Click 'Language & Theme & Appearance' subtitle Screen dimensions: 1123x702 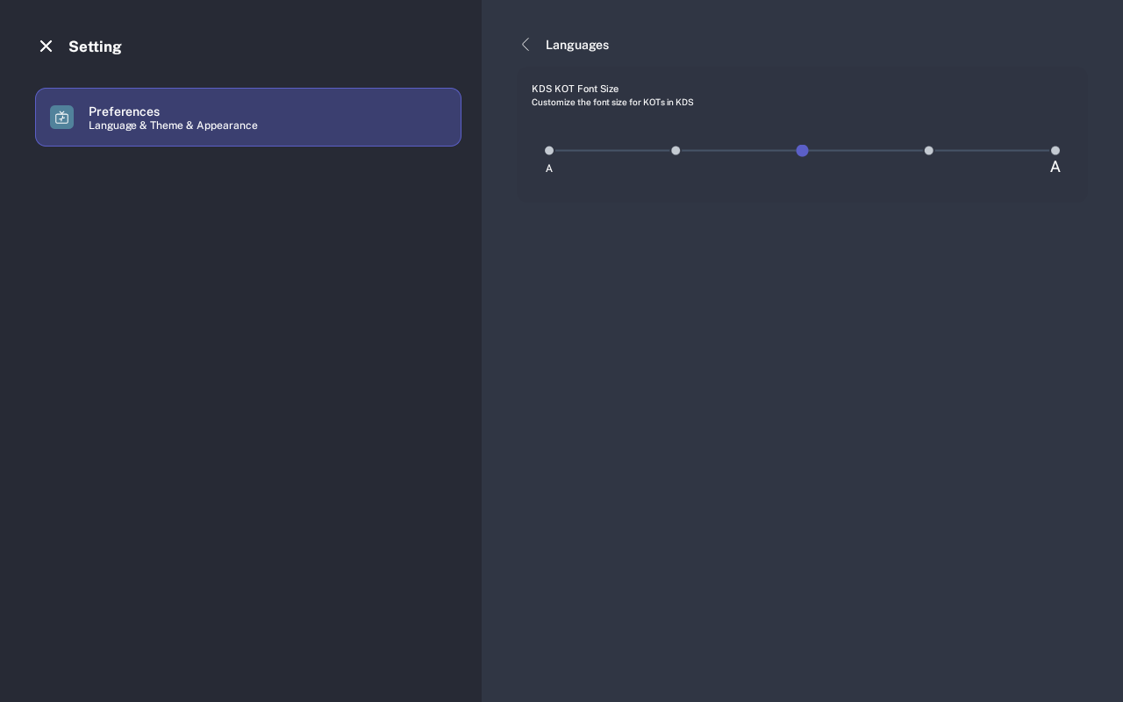pyautogui.click(x=173, y=125)
